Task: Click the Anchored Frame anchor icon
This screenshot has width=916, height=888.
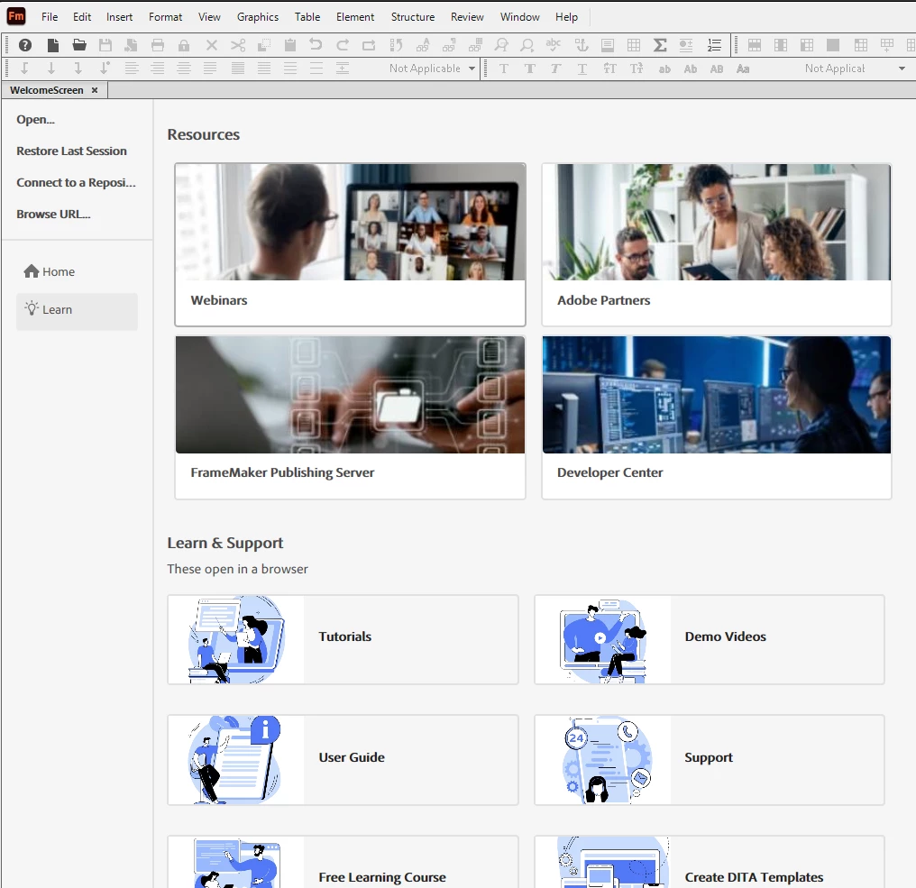Action: [582, 45]
